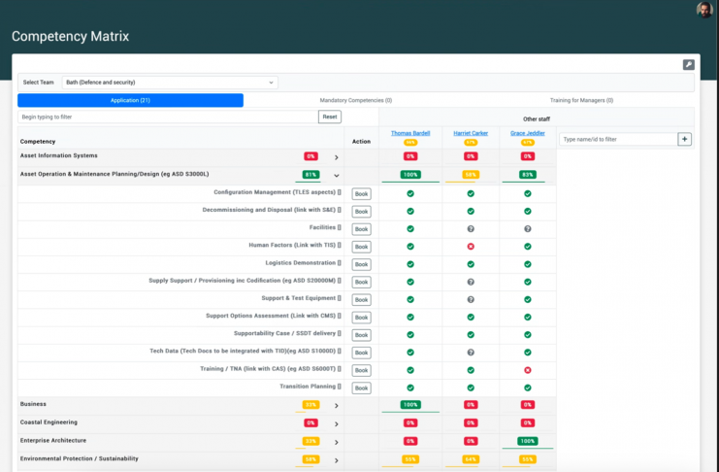719x472 pixels.
Task: Open the Select Team dropdown
Action: [x=170, y=83]
